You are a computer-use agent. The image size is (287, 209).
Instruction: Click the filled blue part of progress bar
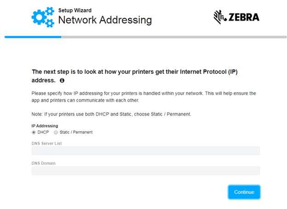[32, 37]
